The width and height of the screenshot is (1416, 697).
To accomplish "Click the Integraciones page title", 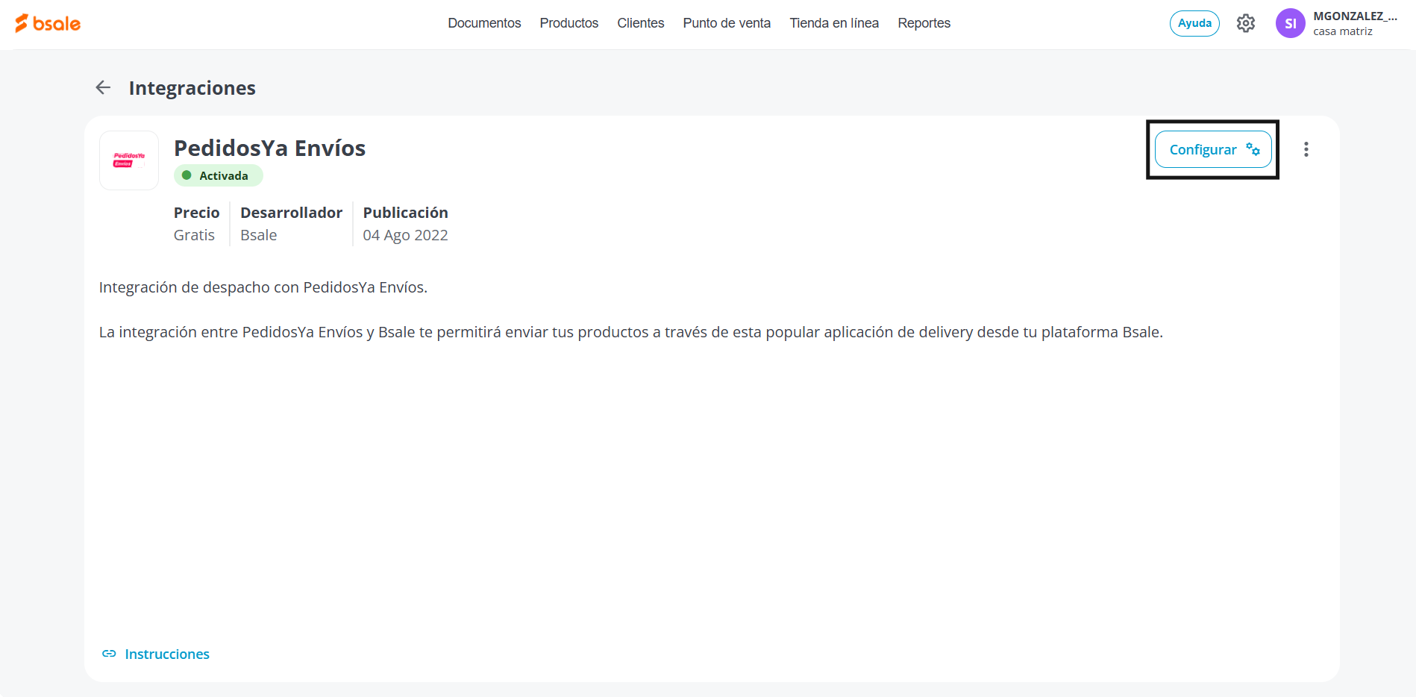I will click(x=192, y=88).
